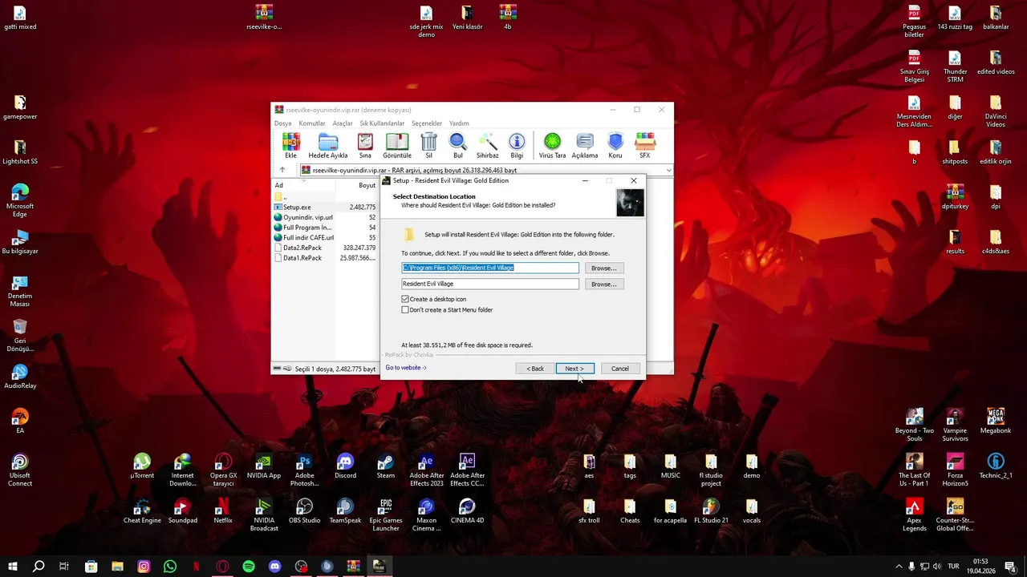Click Spotify icon in taskbar
This screenshot has height=577, width=1027.
[249, 567]
